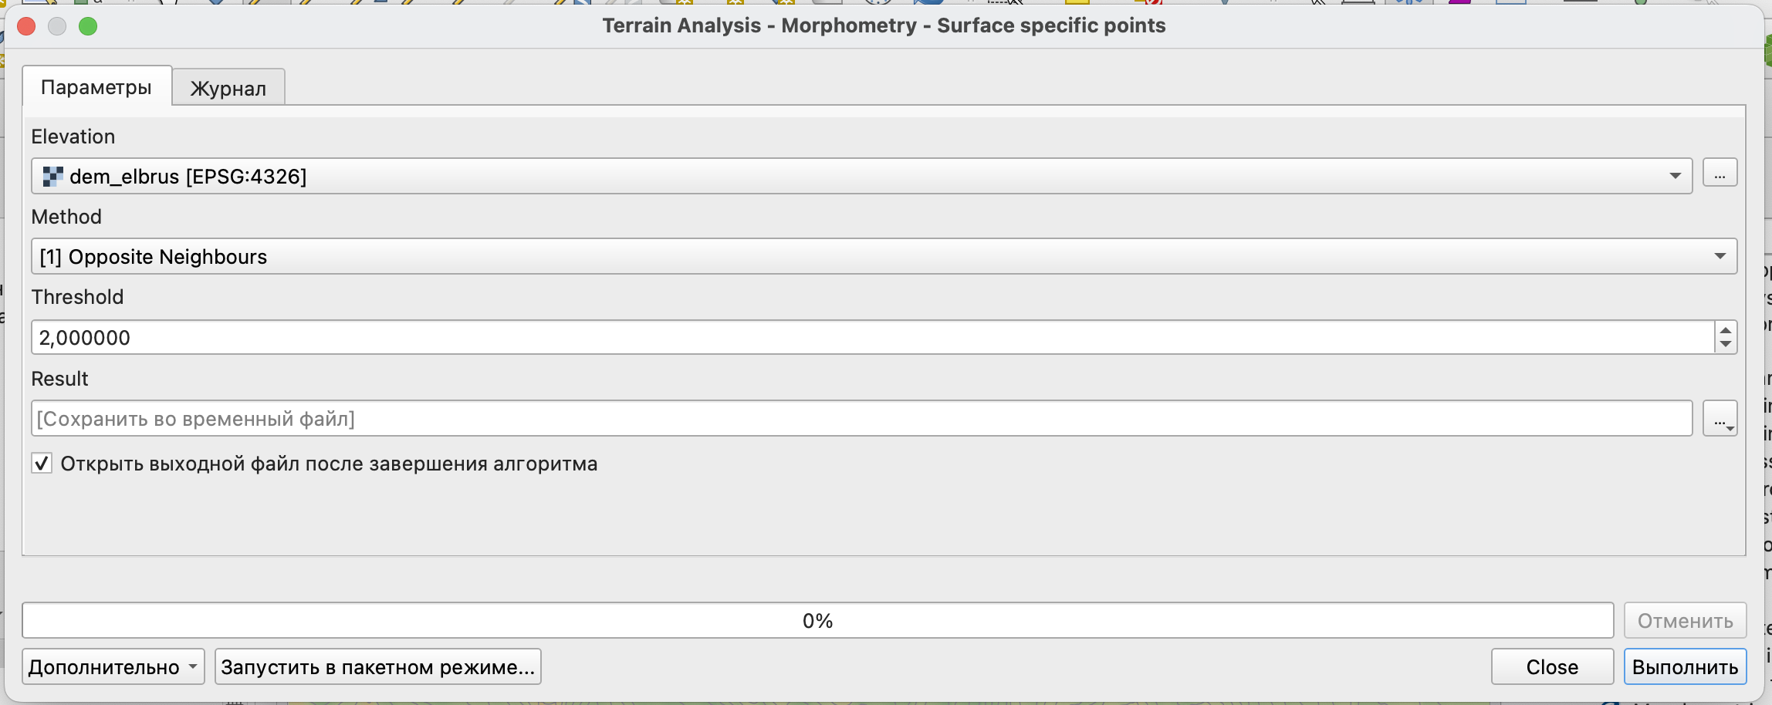Close the dialog with red button
Image resolution: width=1772 pixels, height=705 pixels.
click(x=26, y=26)
